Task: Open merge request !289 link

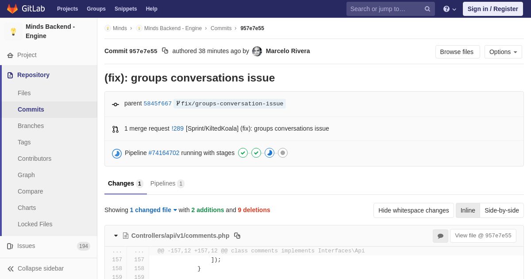Action: tap(177, 128)
